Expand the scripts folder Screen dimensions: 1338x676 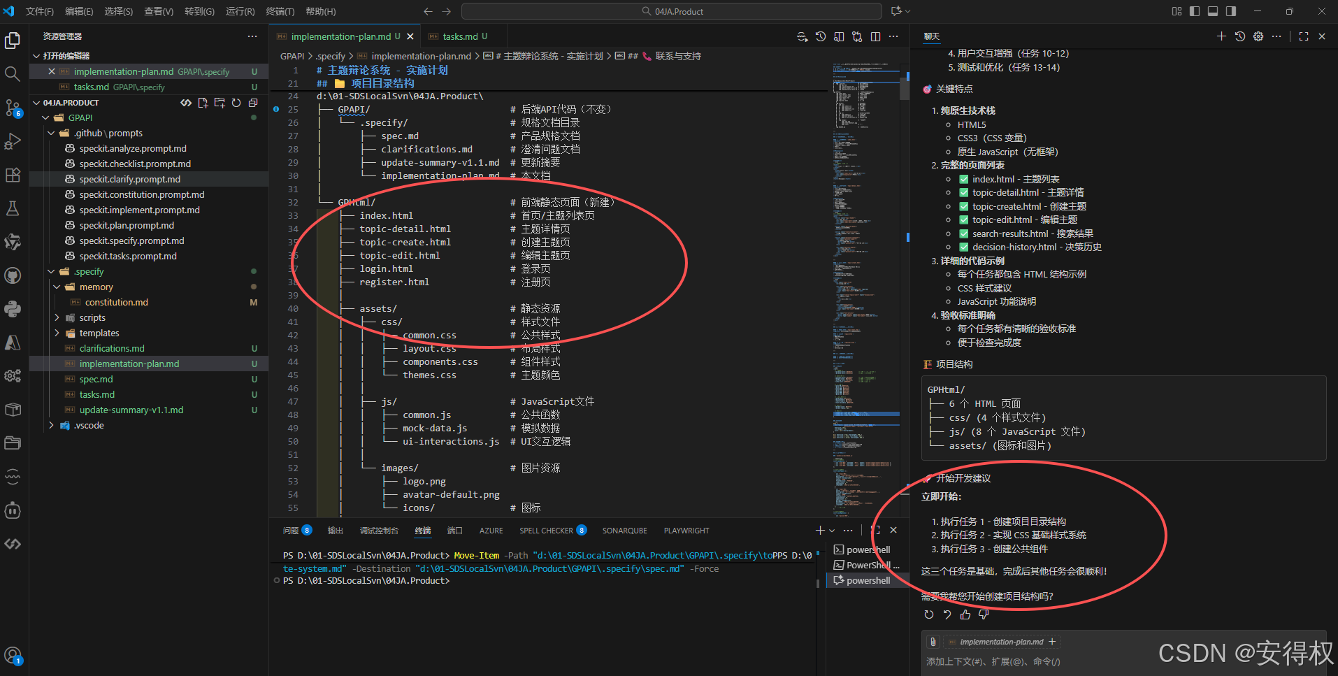pyautogui.click(x=57, y=317)
